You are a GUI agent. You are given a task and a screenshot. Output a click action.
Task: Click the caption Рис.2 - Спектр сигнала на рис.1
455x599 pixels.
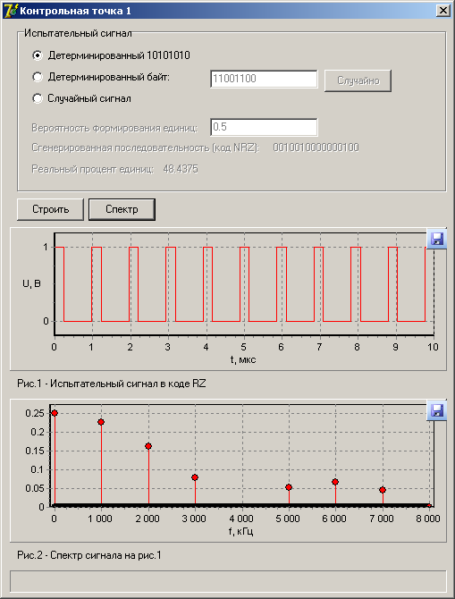[89, 555]
